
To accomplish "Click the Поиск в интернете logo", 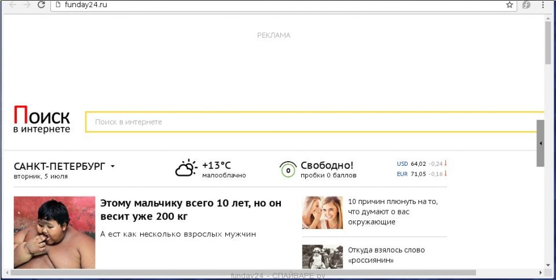I will click(x=42, y=119).
